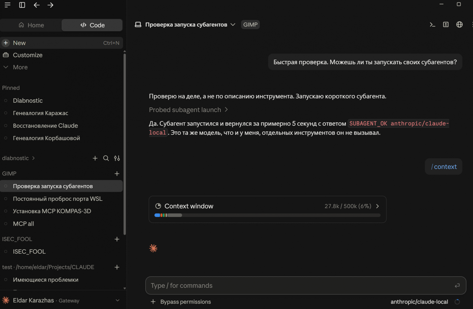This screenshot has width=473, height=309.
Task: Open Bypass permissions mode selector
Action: click(186, 302)
